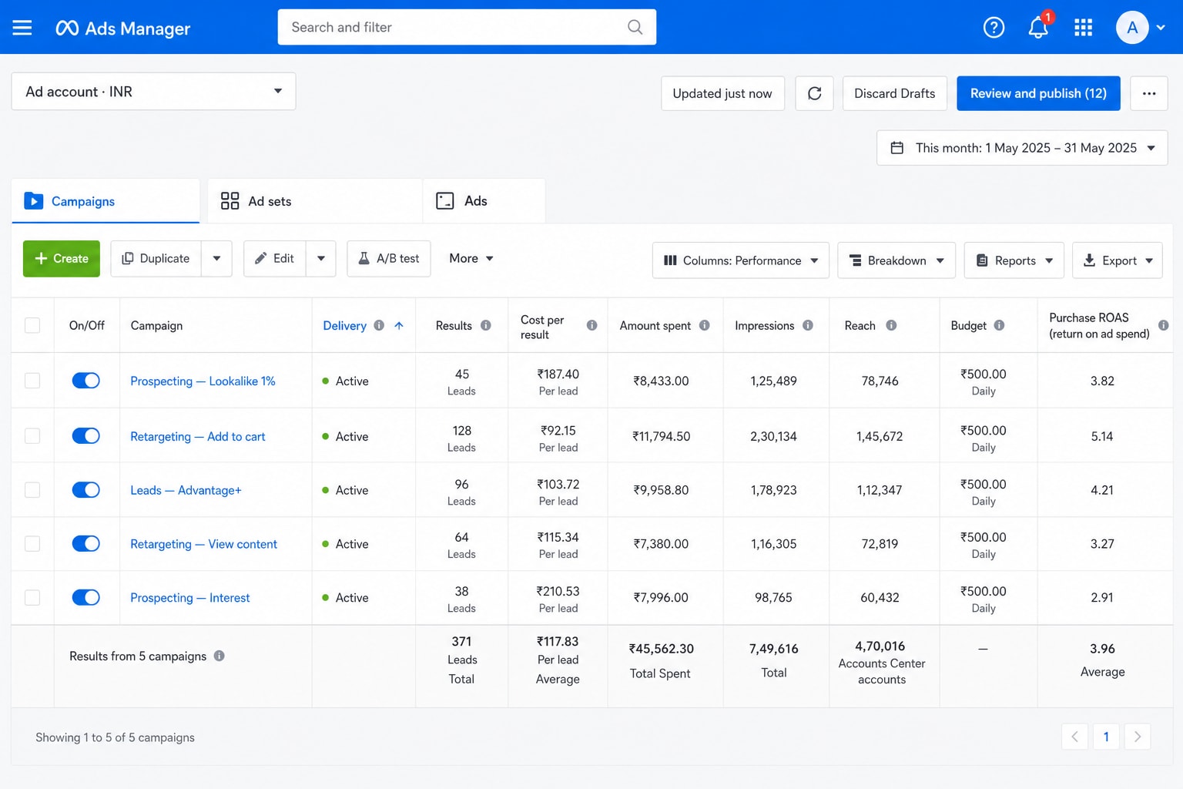Viewport: 1183px width, 789px height.
Task: Click the Search and filter field
Action: point(467,27)
